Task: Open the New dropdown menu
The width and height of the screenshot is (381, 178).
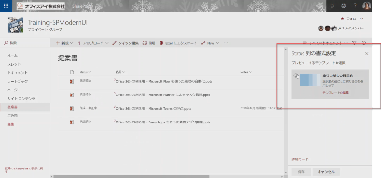Action: point(64,43)
